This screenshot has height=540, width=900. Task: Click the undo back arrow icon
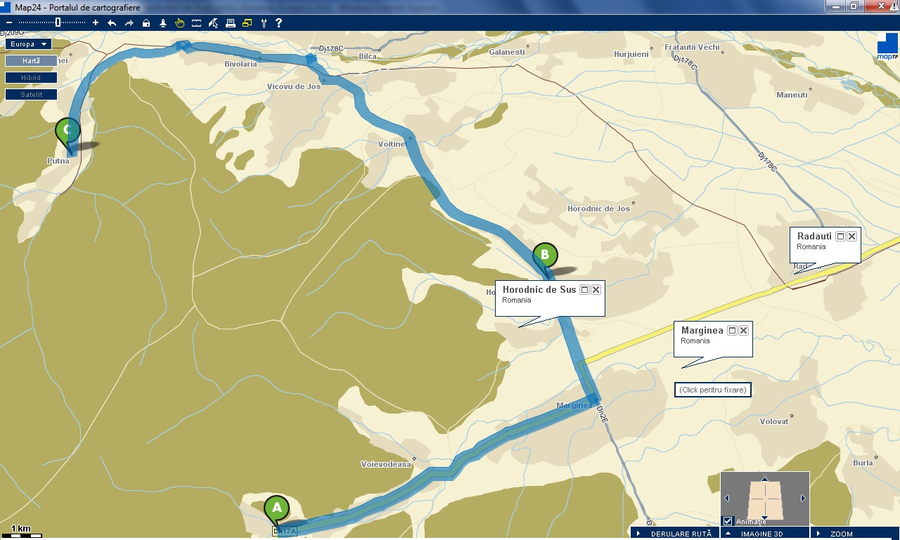(x=112, y=23)
